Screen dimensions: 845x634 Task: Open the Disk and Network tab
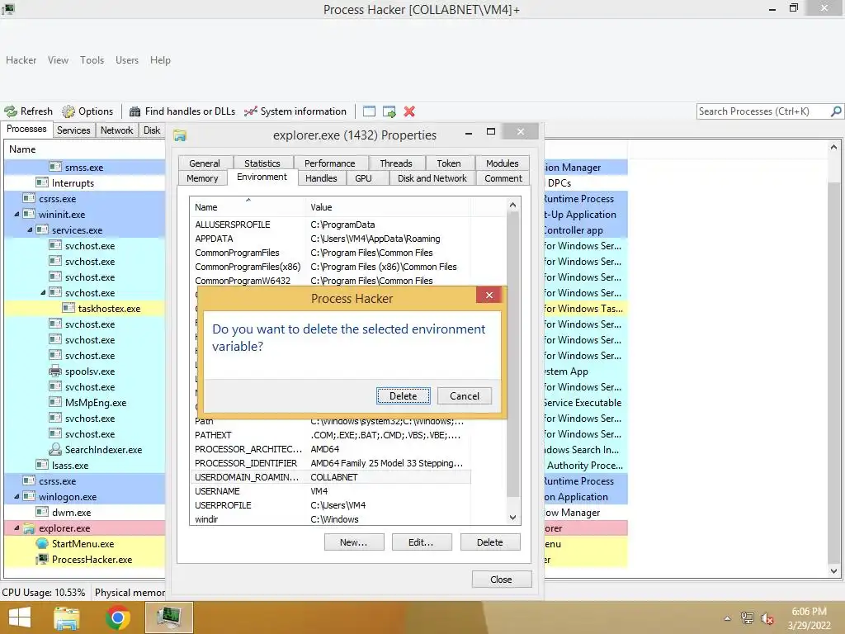tap(432, 178)
